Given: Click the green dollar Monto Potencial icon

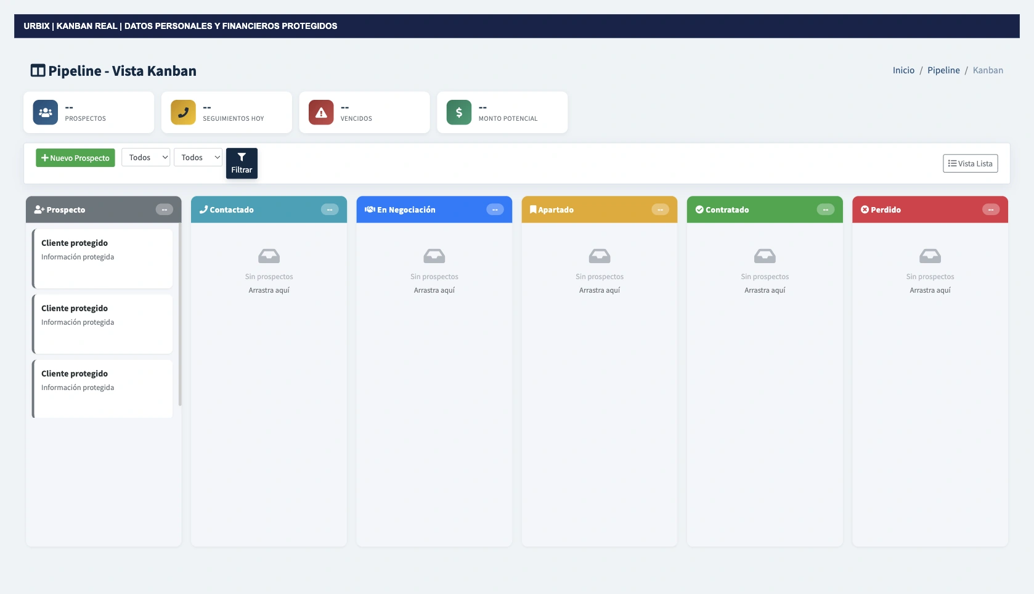Looking at the screenshot, I should [459, 113].
